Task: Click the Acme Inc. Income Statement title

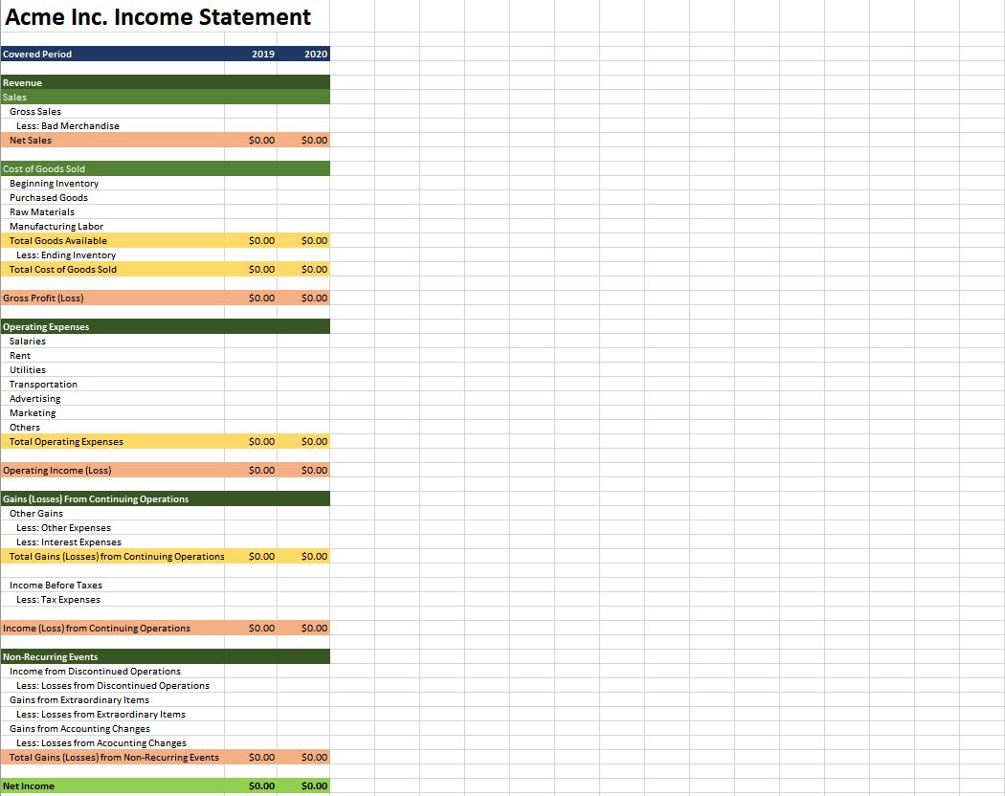Action: tap(158, 17)
